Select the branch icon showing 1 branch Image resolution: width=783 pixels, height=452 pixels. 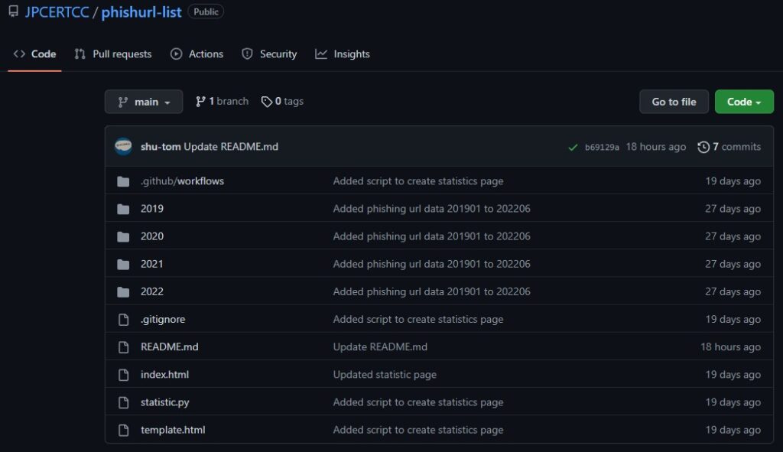pos(200,101)
